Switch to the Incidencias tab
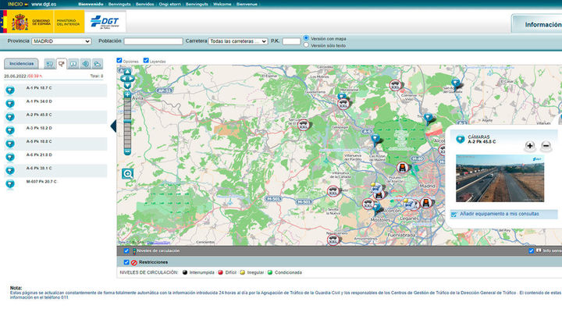Screen dimensions: 562x316 (x=22, y=63)
